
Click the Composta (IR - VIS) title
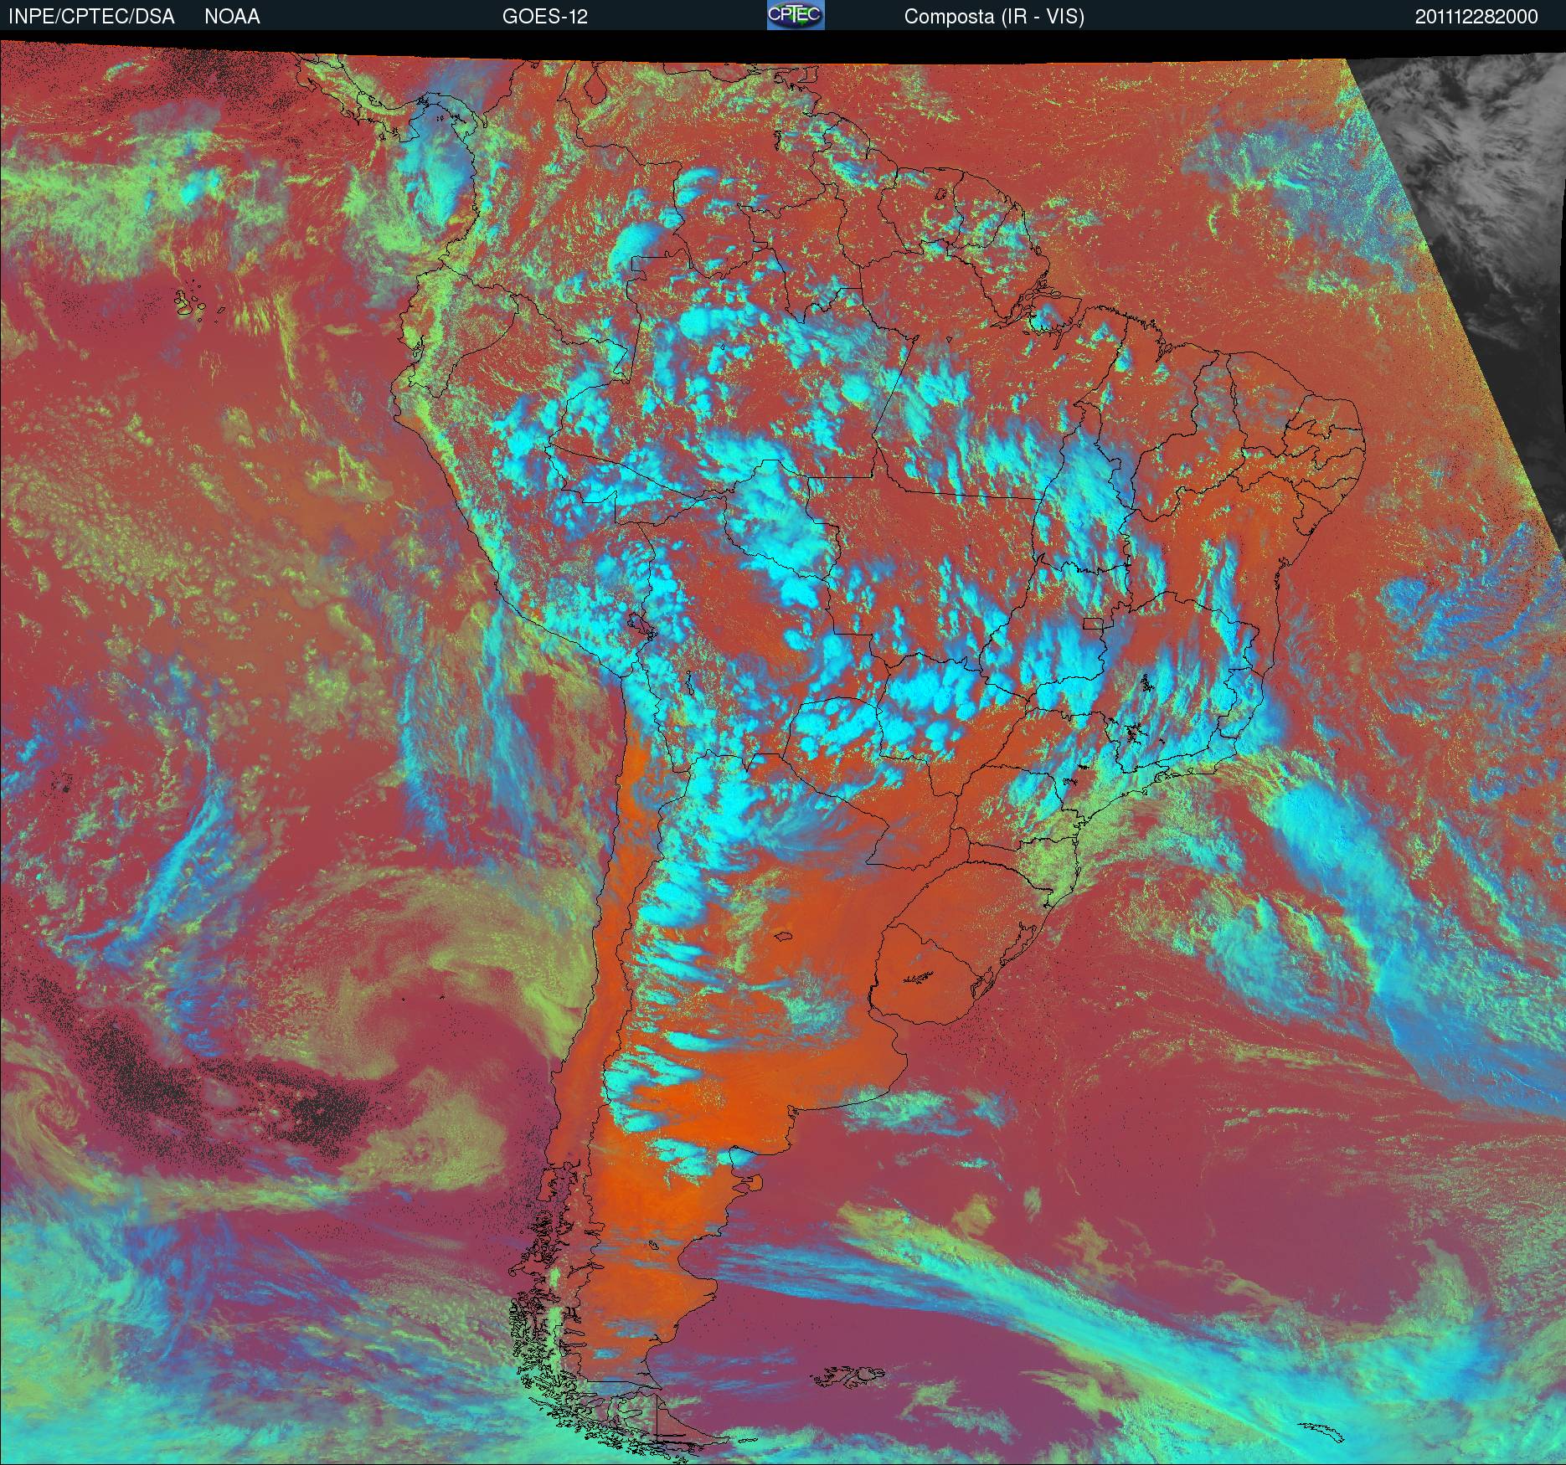(x=994, y=17)
